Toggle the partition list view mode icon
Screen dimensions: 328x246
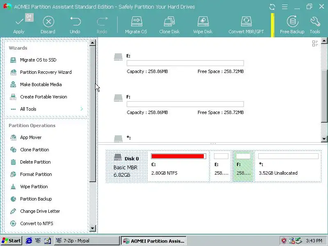click(x=315, y=43)
